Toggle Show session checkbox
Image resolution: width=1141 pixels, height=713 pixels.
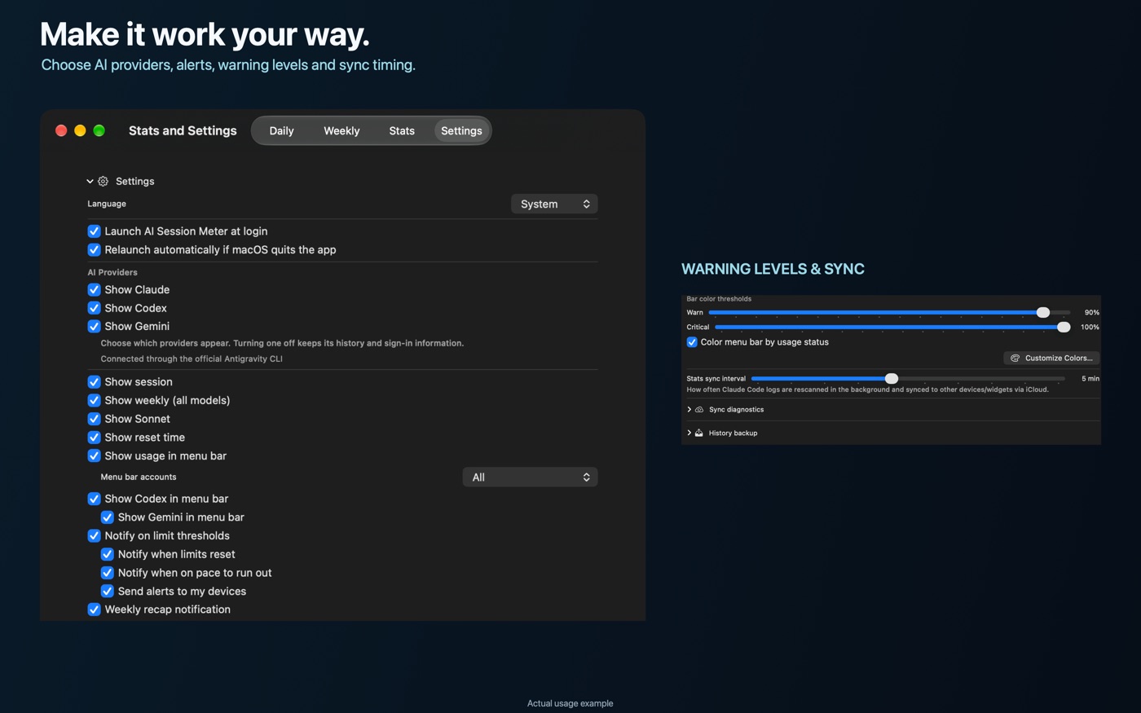tap(94, 381)
